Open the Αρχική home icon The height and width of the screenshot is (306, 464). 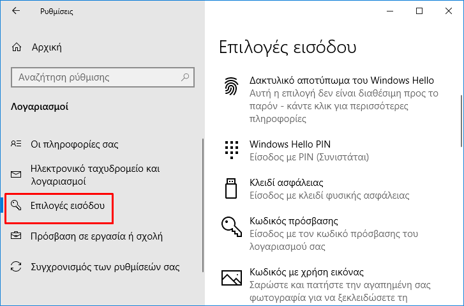17,47
